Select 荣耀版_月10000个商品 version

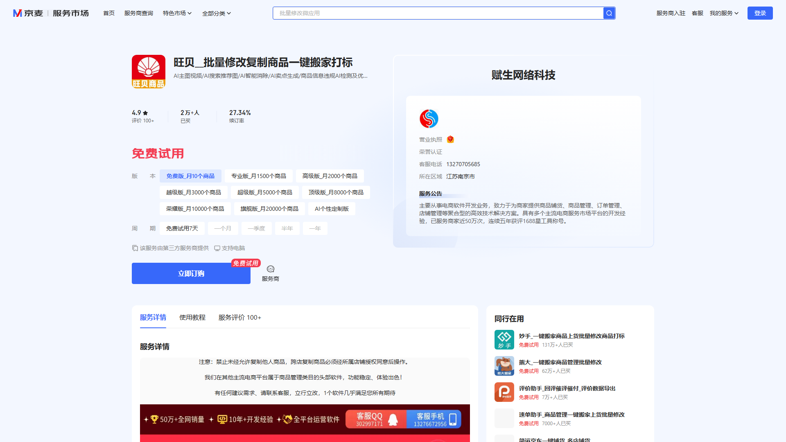195,209
